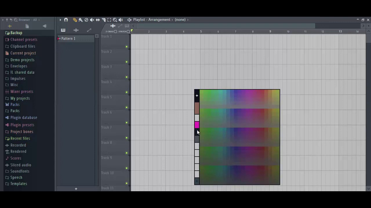Image resolution: width=371 pixels, height=208 pixels.
Task: Click the plus button in color picker
Action: point(197,96)
